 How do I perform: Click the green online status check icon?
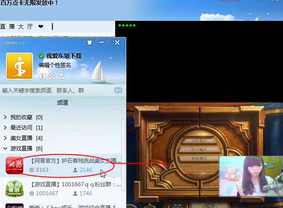(41, 56)
